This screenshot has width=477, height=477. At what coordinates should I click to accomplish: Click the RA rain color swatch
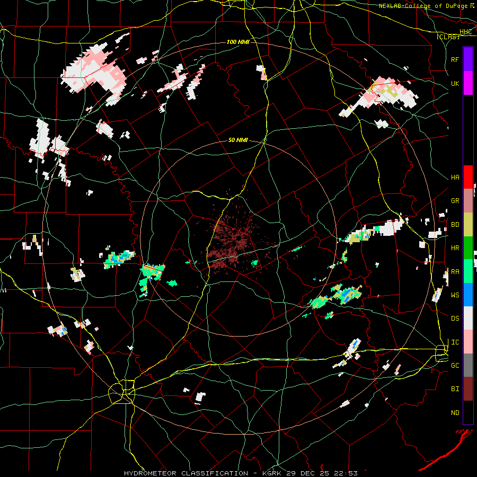coord(468,271)
